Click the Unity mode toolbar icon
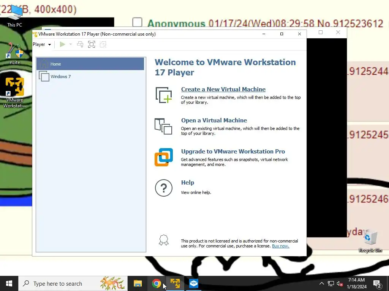Viewport: 389px width, 291px height. click(103, 45)
